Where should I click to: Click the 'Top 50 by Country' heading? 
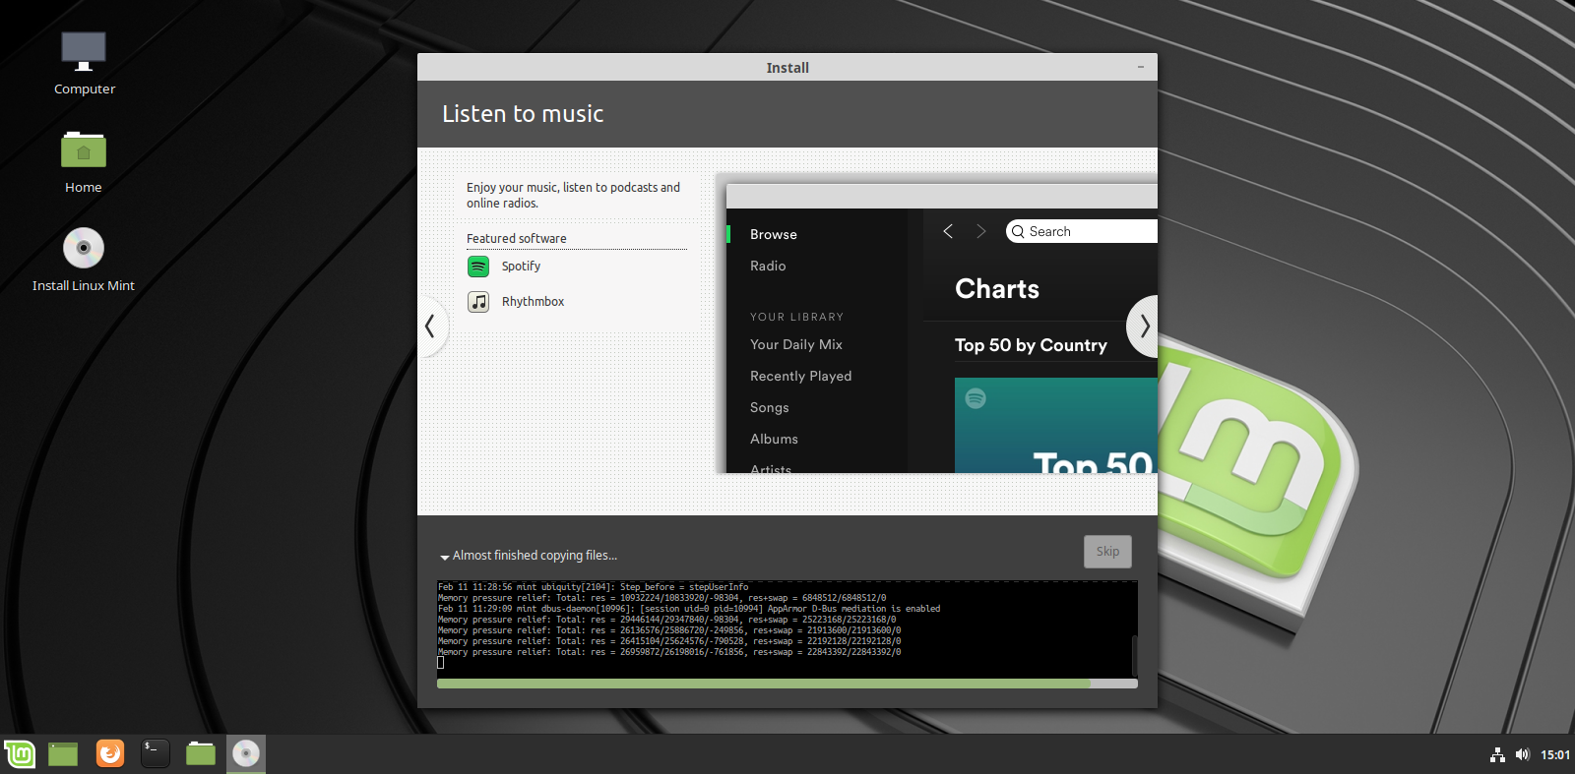coord(1031,345)
